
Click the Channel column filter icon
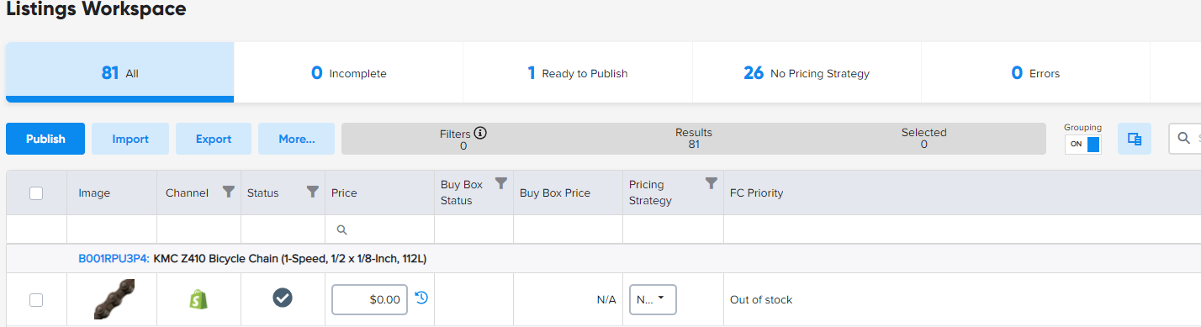coord(228,193)
